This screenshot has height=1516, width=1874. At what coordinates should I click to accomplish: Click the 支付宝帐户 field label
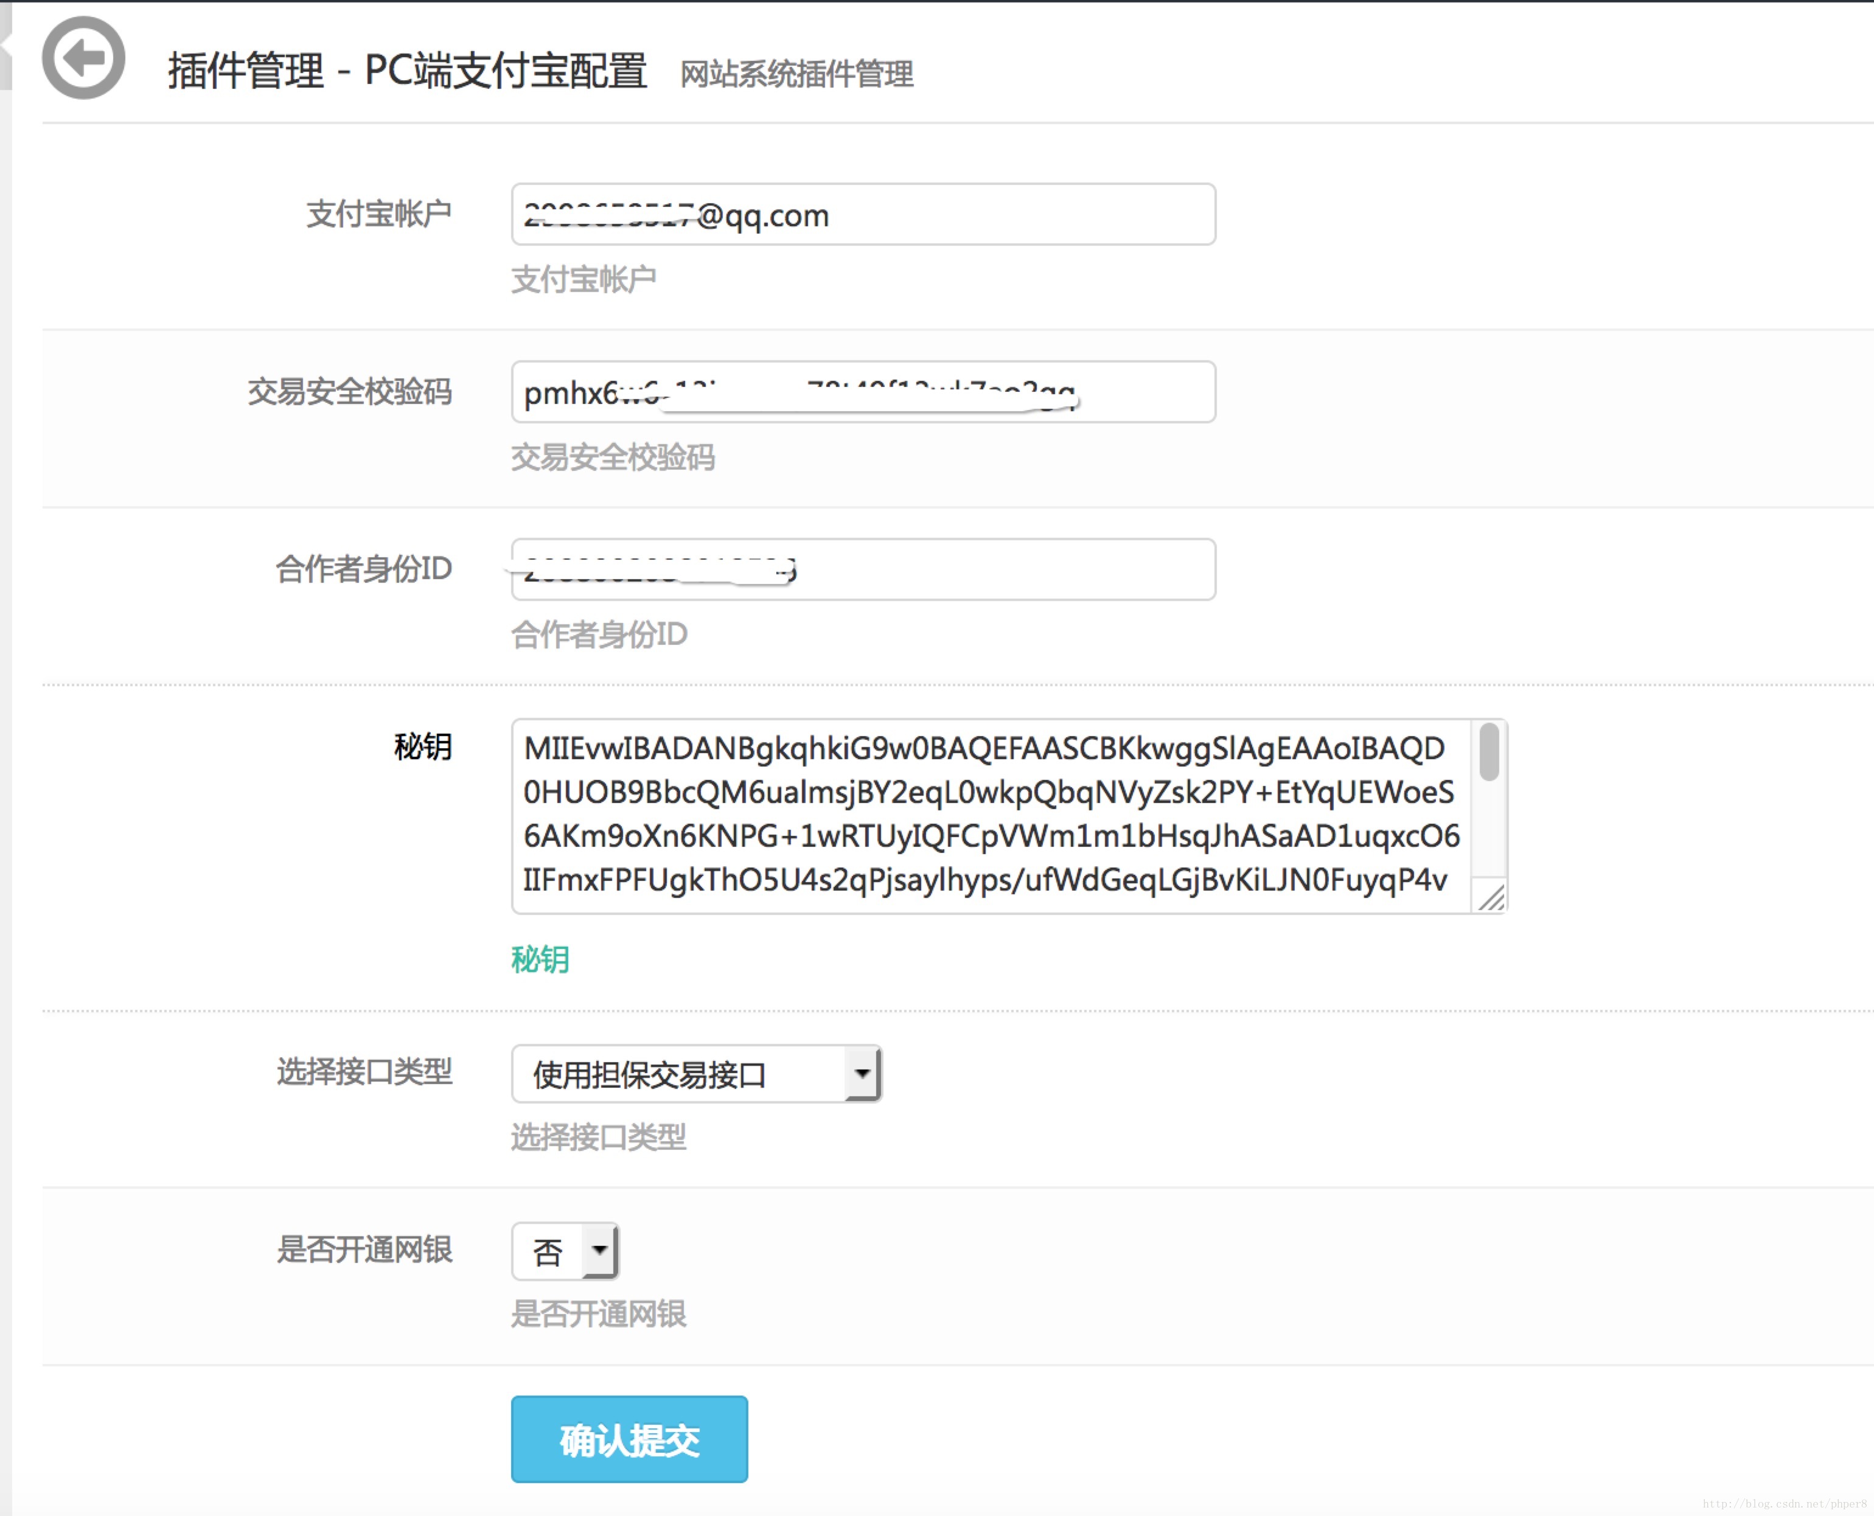[378, 214]
